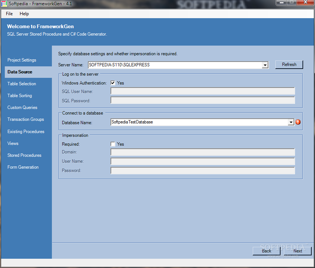
Task: Click the Next button
Action: pos(298,251)
